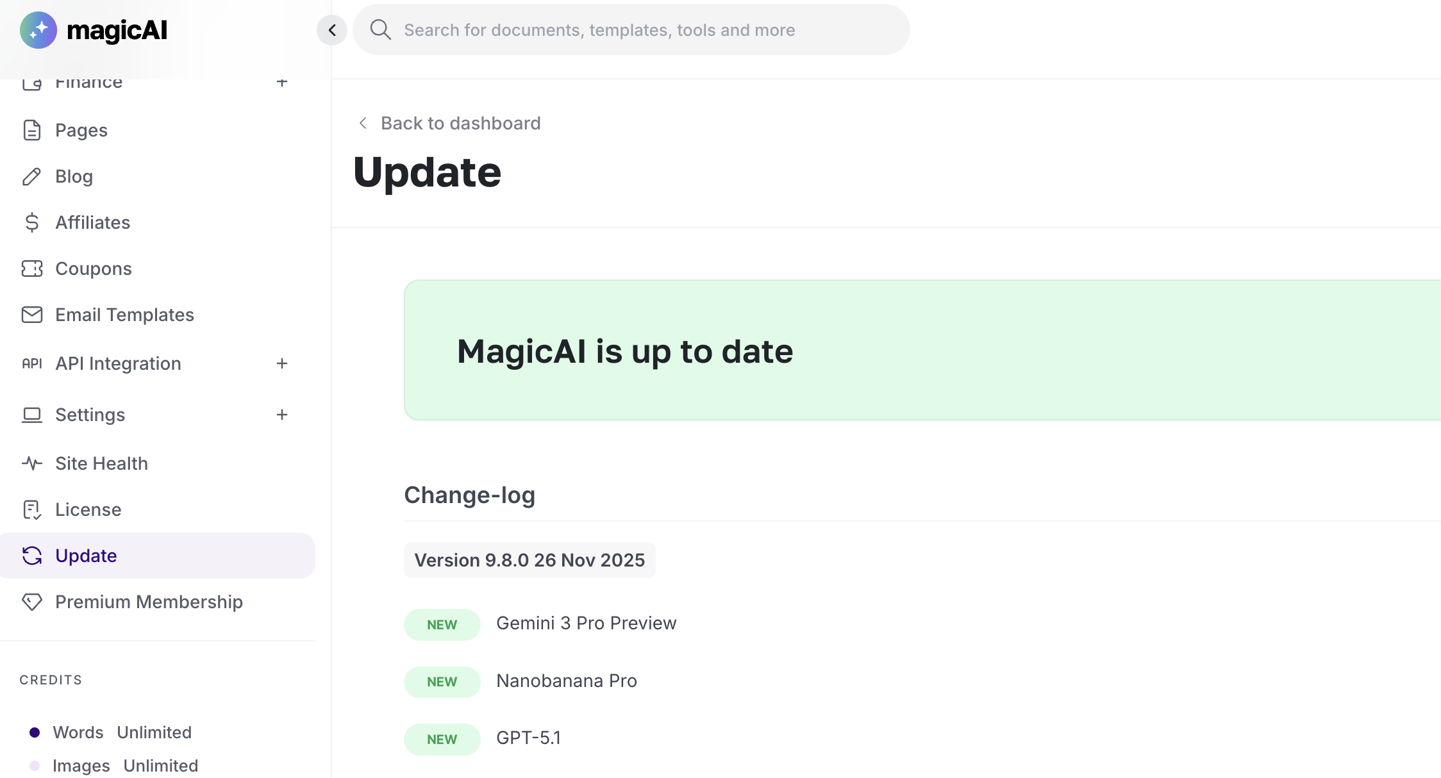1441x778 pixels.
Task: Go back to dashboard link
Action: tap(460, 123)
